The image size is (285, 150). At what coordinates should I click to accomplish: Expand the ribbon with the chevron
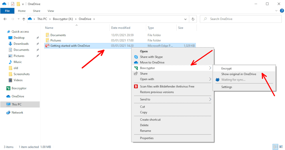276,11
